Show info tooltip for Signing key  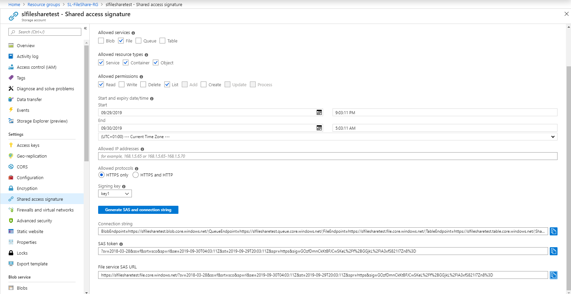coord(124,187)
